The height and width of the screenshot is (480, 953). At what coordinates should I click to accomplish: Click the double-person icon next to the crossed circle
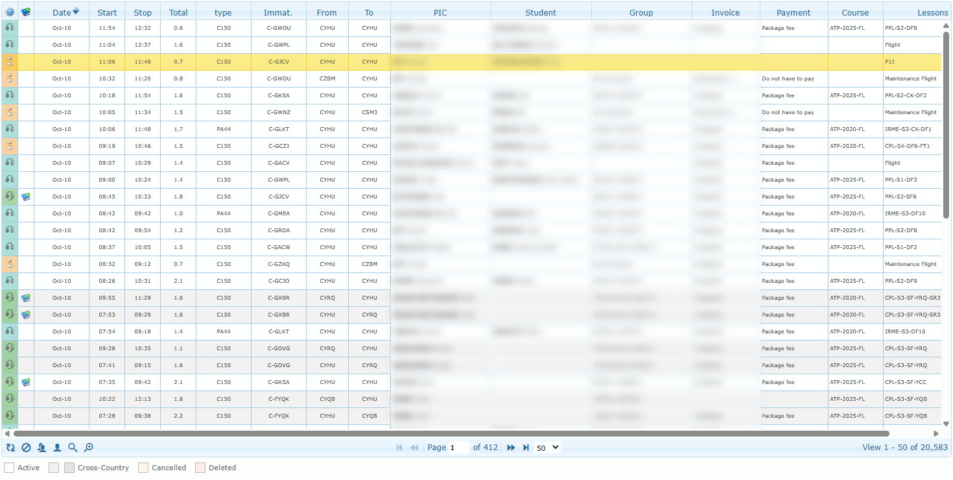point(41,448)
